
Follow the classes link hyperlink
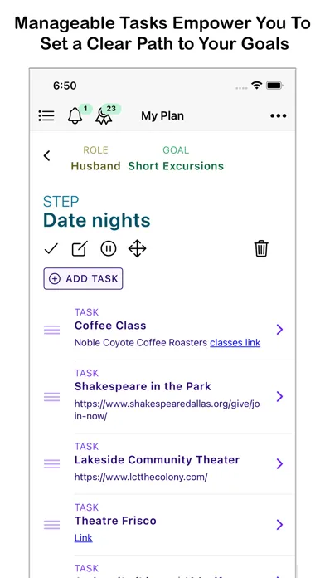click(x=235, y=343)
